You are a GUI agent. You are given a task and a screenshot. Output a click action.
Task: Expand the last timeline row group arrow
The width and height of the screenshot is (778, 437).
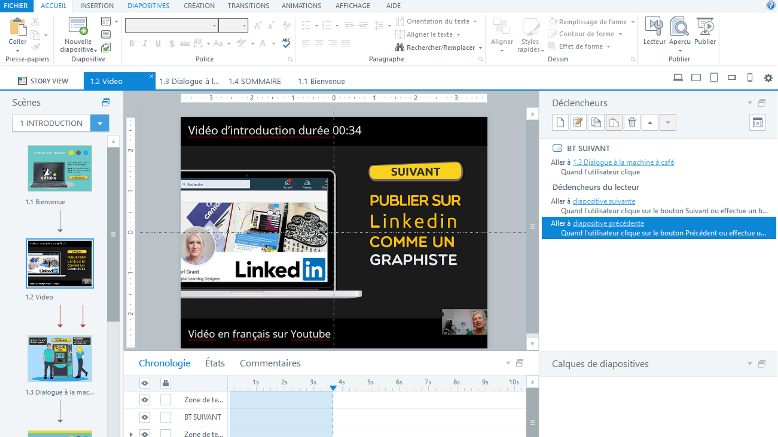131,434
